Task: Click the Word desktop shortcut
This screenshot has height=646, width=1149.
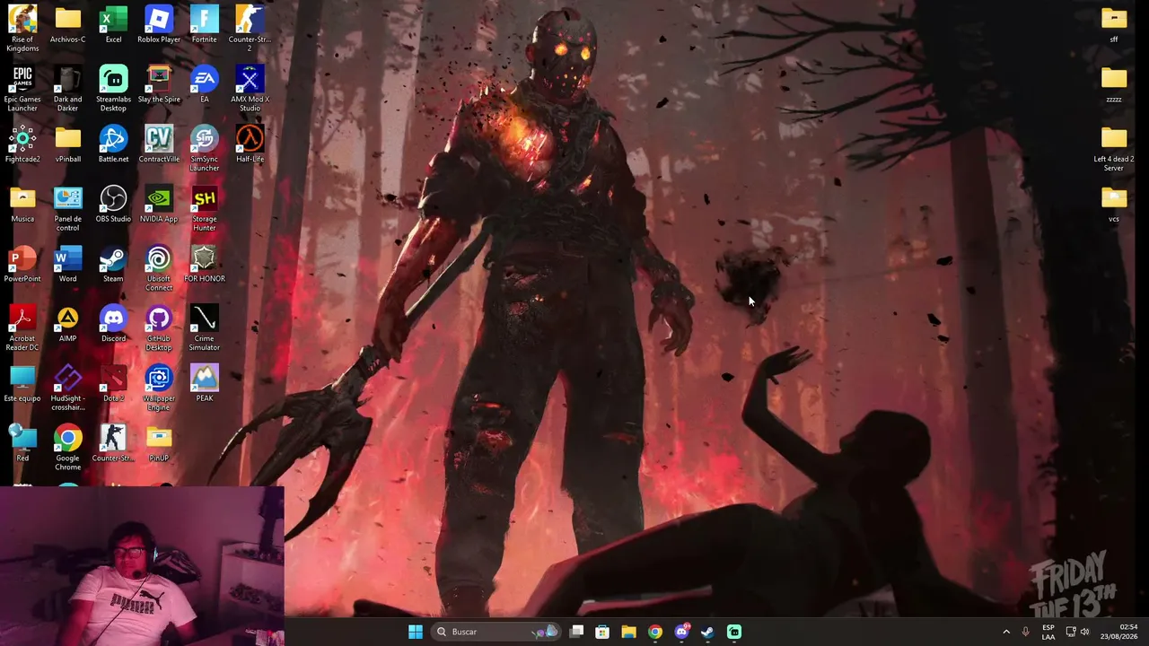Action: pos(68,264)
